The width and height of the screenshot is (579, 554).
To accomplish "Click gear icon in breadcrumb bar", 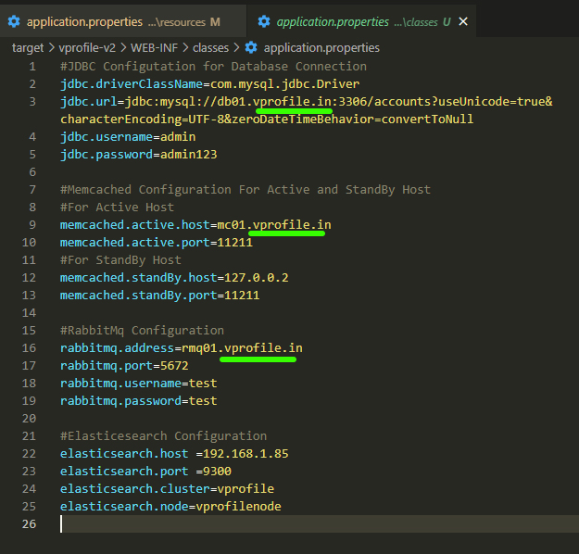I will (251, 47).
